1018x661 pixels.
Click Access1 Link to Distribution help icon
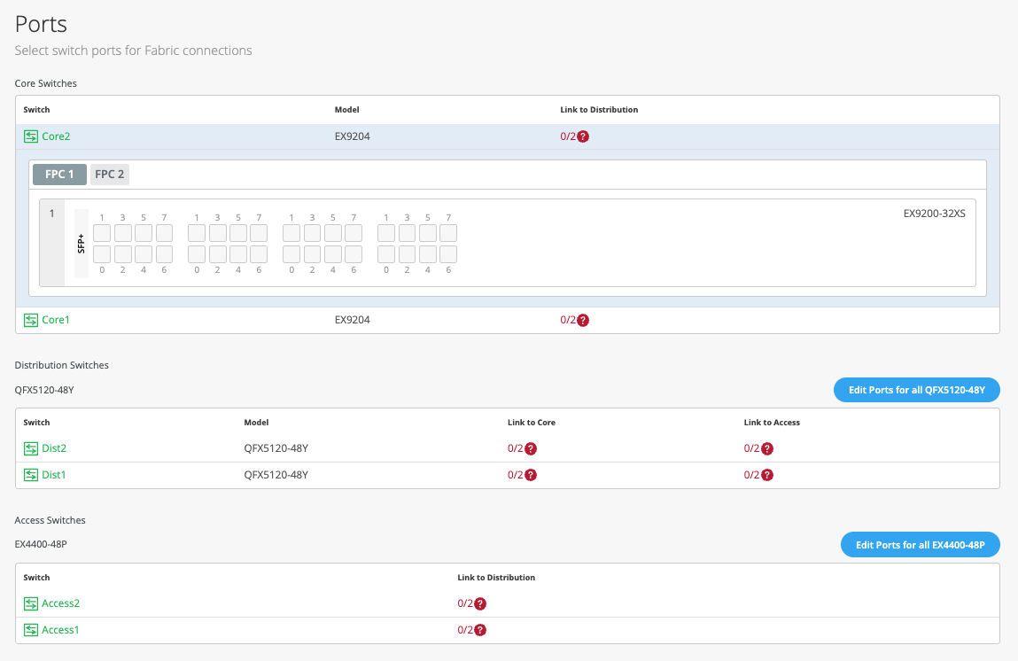(x=480, y=630)
